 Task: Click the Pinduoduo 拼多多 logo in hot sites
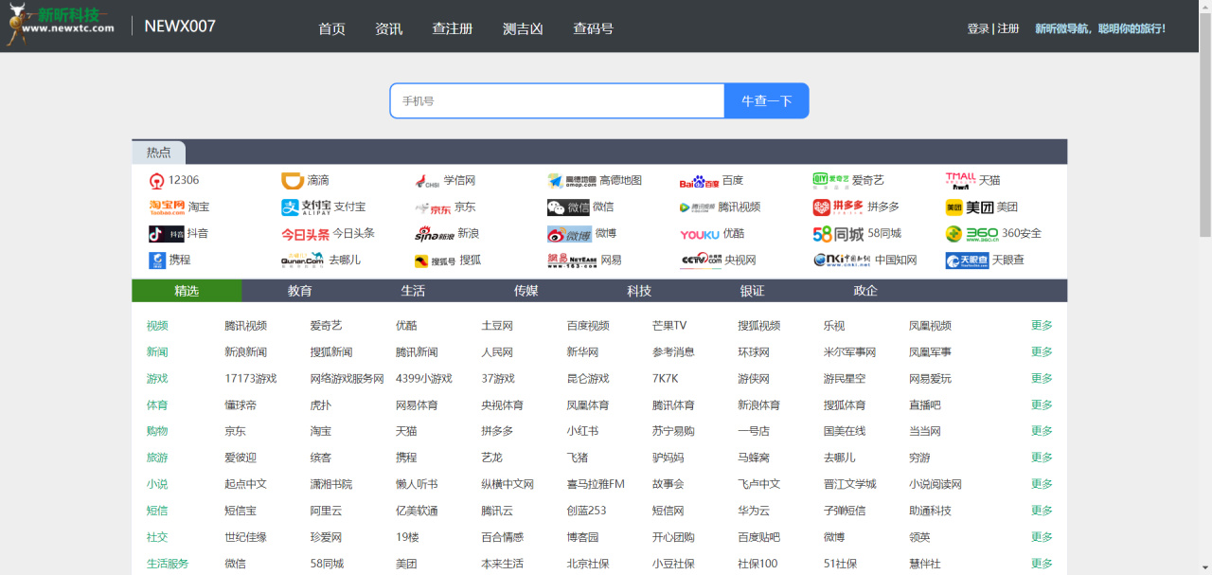(838, 207)
